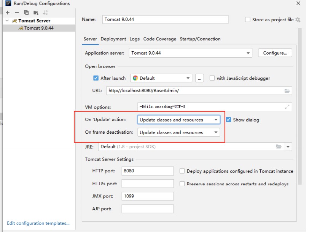309x232 pixels.
Task: Collapse the Tomcat Server tree node
Action: (x=7, y=21)
